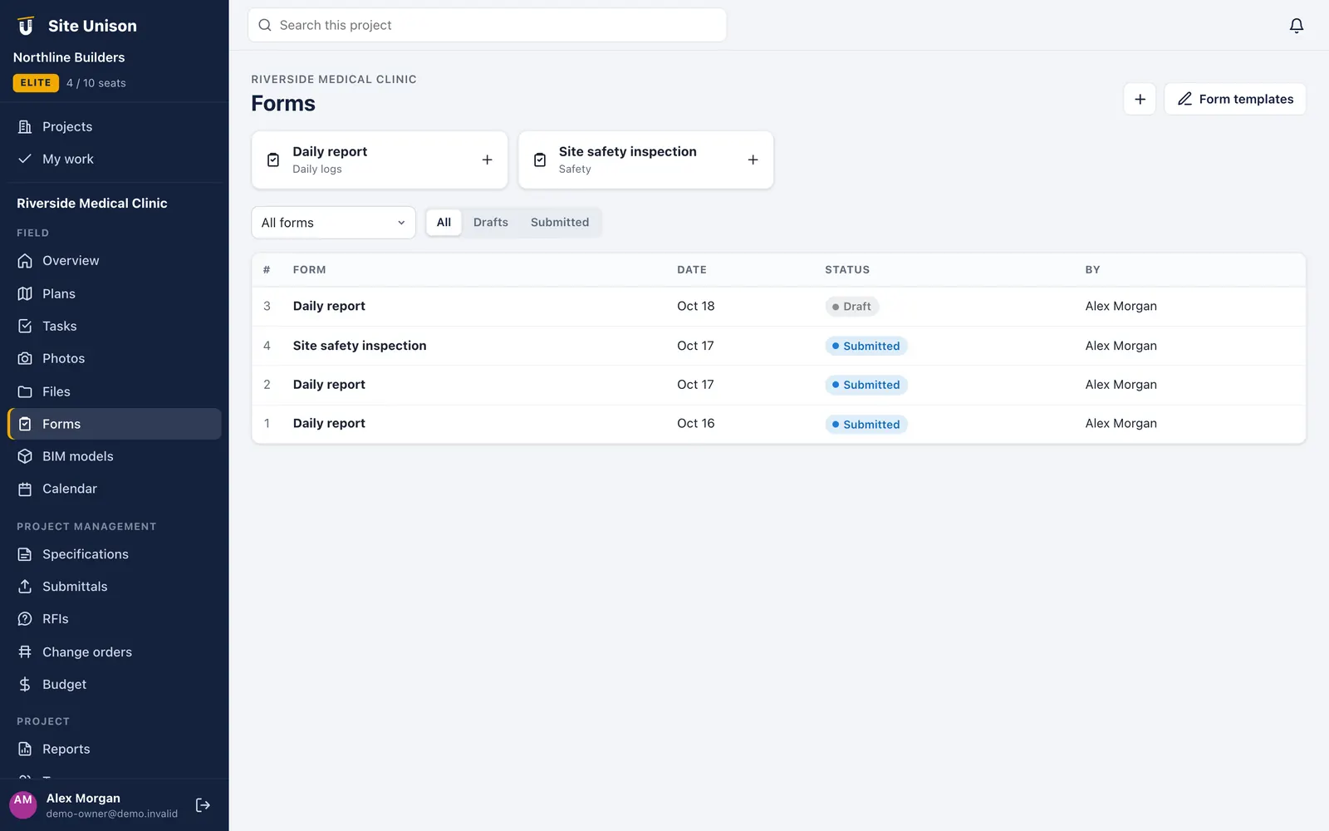The width and height of the screenshot is (1329, 831).
Task: Click the plus icon on Daily report card
Action: (487, 160)
